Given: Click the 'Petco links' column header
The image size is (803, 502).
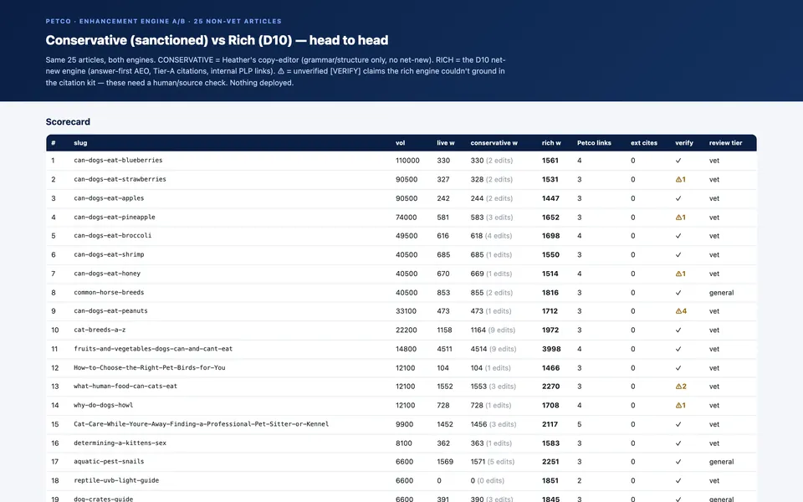Looking at the screenshot, I should [x=594, y=143].
